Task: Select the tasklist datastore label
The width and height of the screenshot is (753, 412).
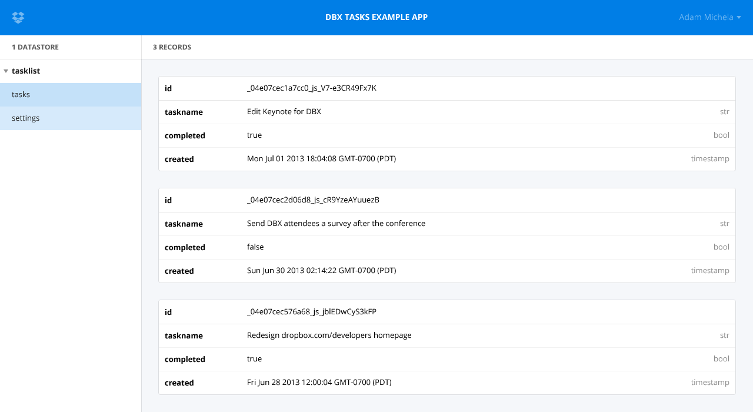Action: (25, 71)
